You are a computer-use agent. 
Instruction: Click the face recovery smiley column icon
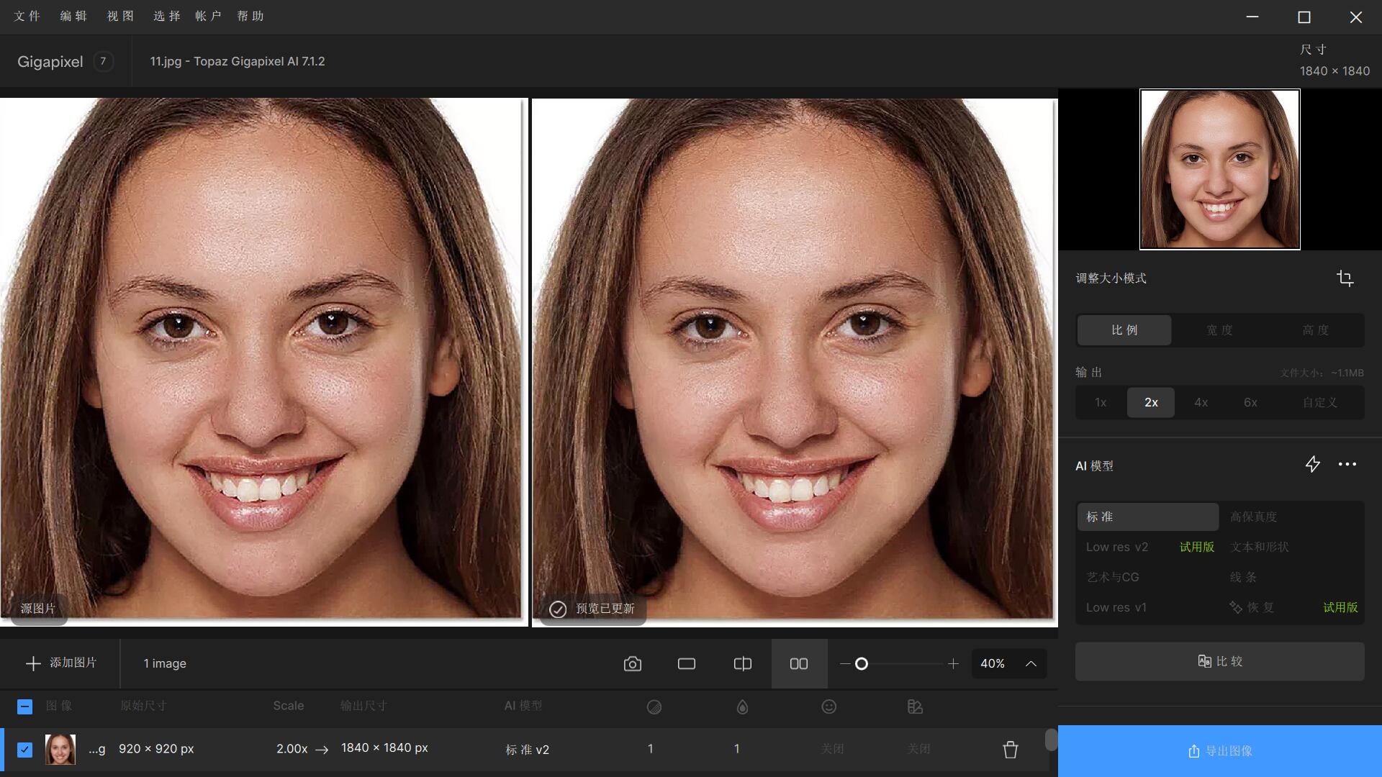[x=829, y=707]
